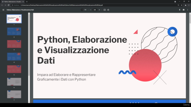Click the slide title Python, Elaborazione

[82, 50]
